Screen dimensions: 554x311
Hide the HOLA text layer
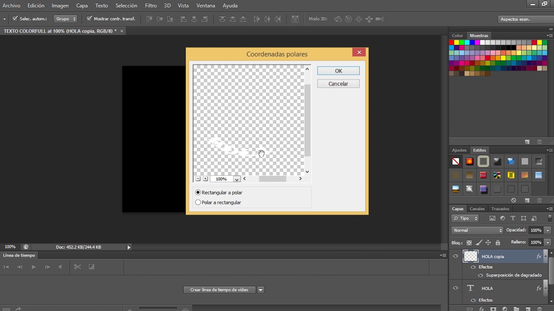point(455,288)
